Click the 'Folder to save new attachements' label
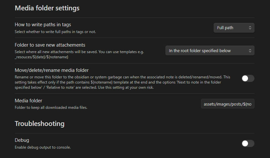The height and width of the screenshot is (158, 270). tap(50, 45)
